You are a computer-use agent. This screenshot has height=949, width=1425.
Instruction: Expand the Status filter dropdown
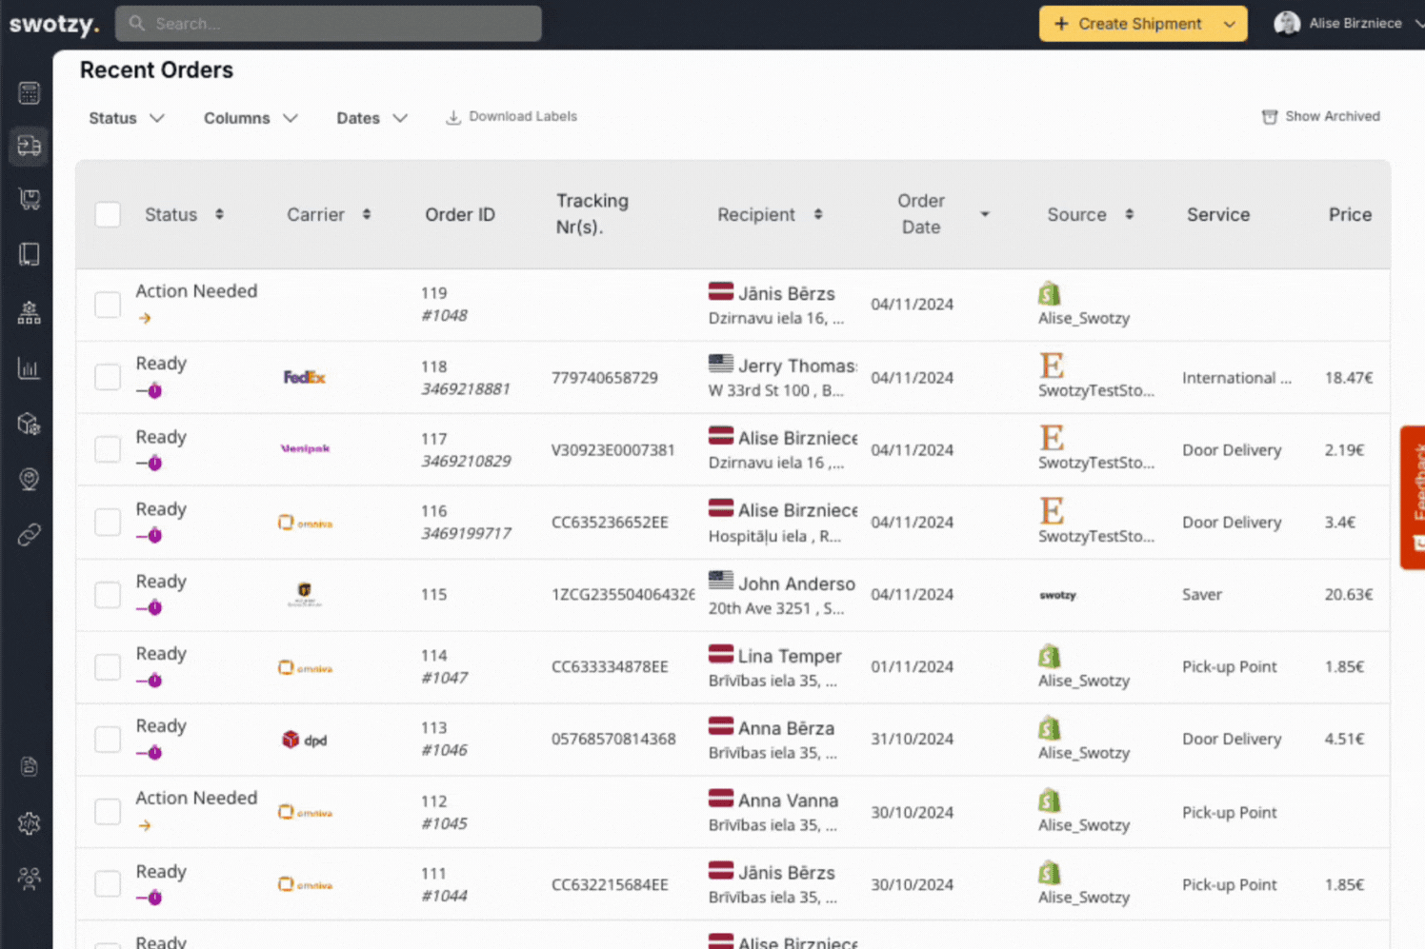pyautogui.click(x=126, y=118)
